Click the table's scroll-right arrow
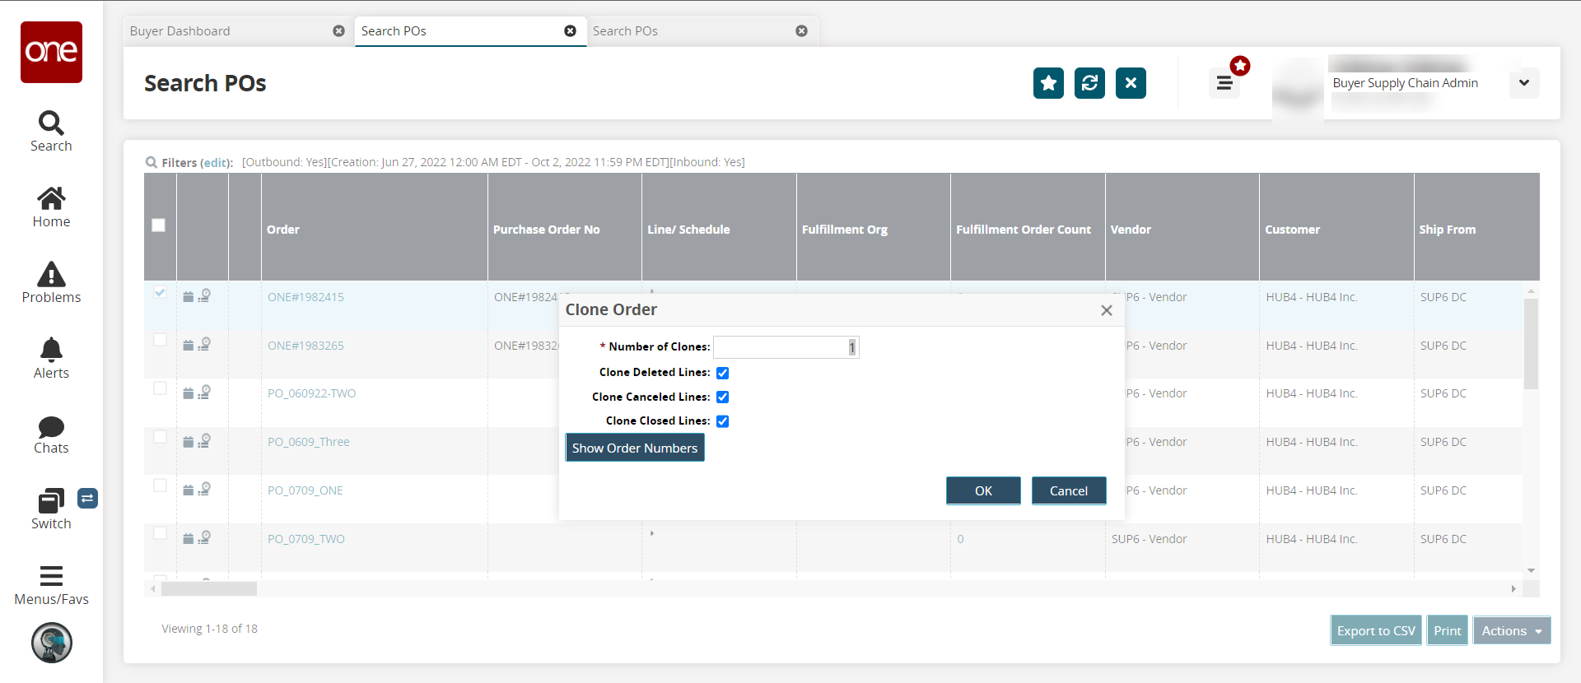 pos(1513,589)
